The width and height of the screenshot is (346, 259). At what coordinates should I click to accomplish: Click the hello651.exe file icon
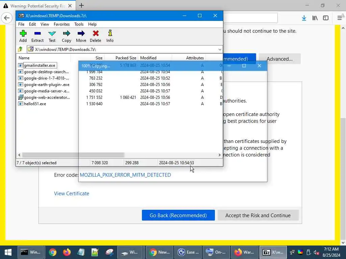click(x=21, y=104)
